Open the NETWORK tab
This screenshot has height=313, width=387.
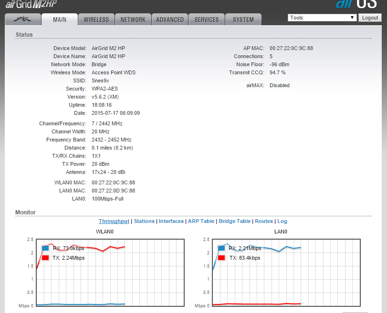tap(133, 20)
